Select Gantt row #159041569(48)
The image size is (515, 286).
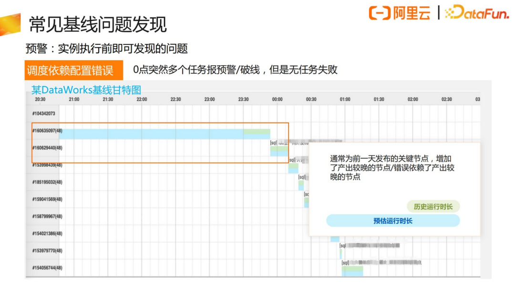pos(47,199)
